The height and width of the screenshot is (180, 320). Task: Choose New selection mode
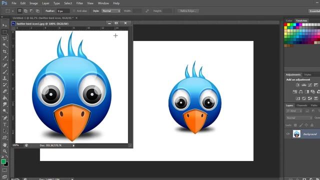click(19, 11)
